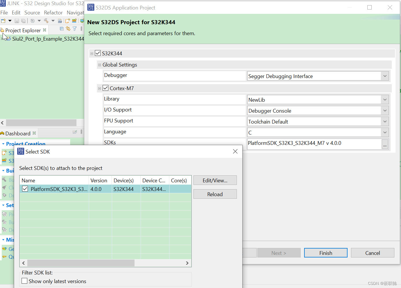Click S32DS Library Project icon in Dashboard
Viewport: 401px width, 288px height.
[4, 160]
